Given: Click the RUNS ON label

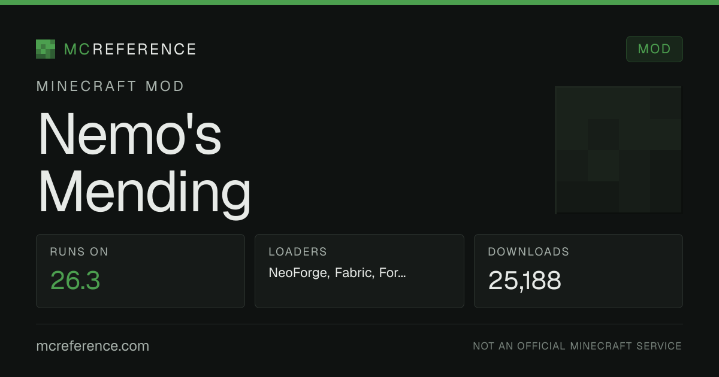Looking at the screenshot, I should [79, 252].
